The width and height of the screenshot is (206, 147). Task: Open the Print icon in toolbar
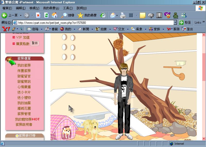(123, 15)
